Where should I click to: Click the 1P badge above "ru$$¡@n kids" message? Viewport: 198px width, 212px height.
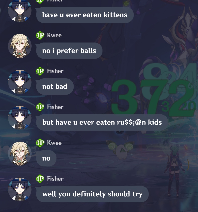click(40, 107)
